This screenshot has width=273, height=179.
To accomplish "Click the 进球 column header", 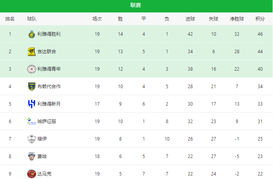I will pyautogui.click(x=190, y=19).
